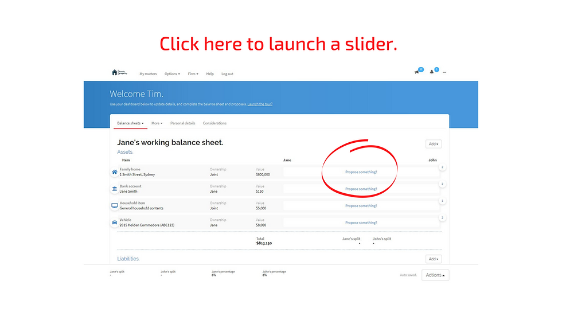Open the bell notifications icon
This screenshot has height=316, width=562.
pos(432,72)
